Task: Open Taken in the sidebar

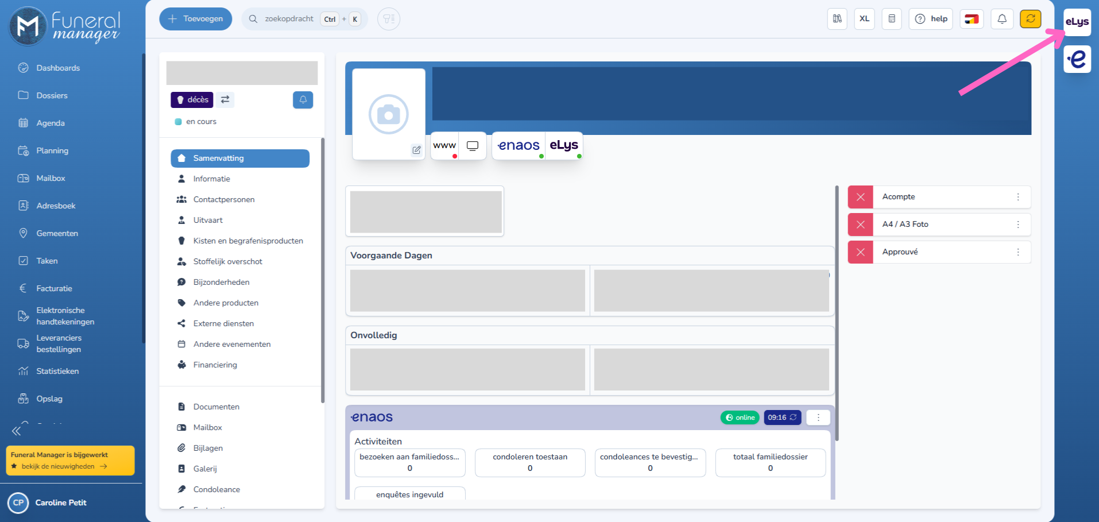Action: tap(47, 261)
